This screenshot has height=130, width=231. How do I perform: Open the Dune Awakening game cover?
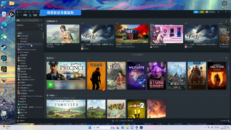click(197, 76)
